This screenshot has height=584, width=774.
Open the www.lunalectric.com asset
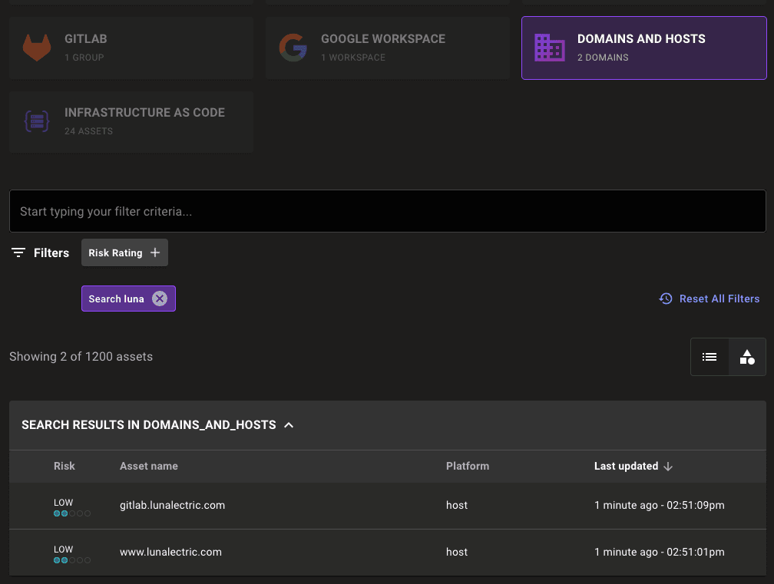tap(170, 552)
